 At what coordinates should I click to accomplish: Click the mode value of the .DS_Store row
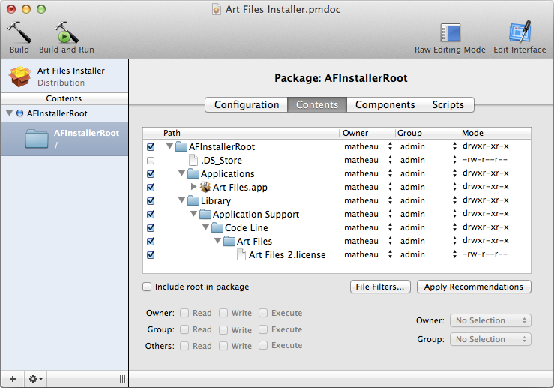(x=485, y=160)
